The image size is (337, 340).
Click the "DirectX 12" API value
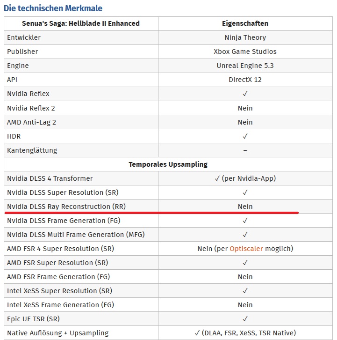245,80
